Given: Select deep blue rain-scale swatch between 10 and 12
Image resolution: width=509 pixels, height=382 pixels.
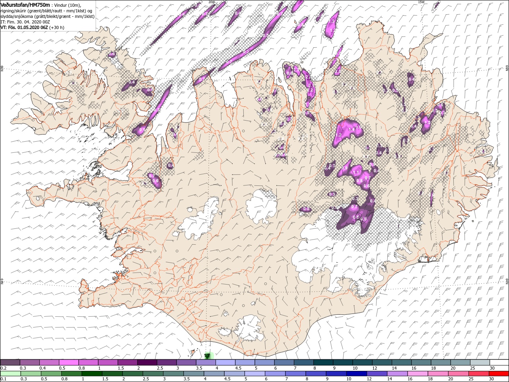Looking at the screenshot, I should (356, 374).
